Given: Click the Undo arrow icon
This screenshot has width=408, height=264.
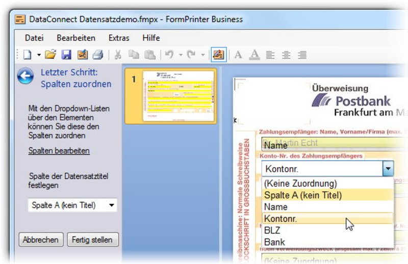Looking at the screenshot, I should 169,55.
